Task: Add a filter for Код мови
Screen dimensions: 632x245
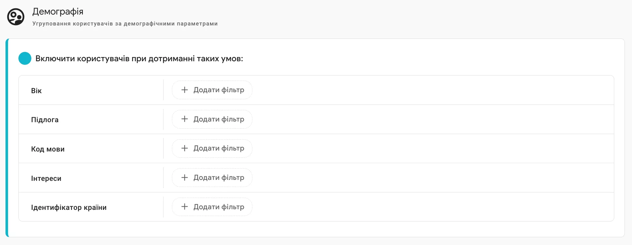Action: pos(212,148)
